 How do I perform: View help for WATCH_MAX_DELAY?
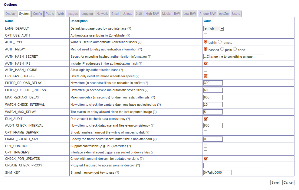pos(155,112)
